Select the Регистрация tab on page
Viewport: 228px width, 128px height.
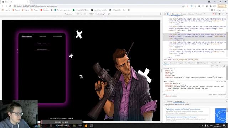coord(43,36)
